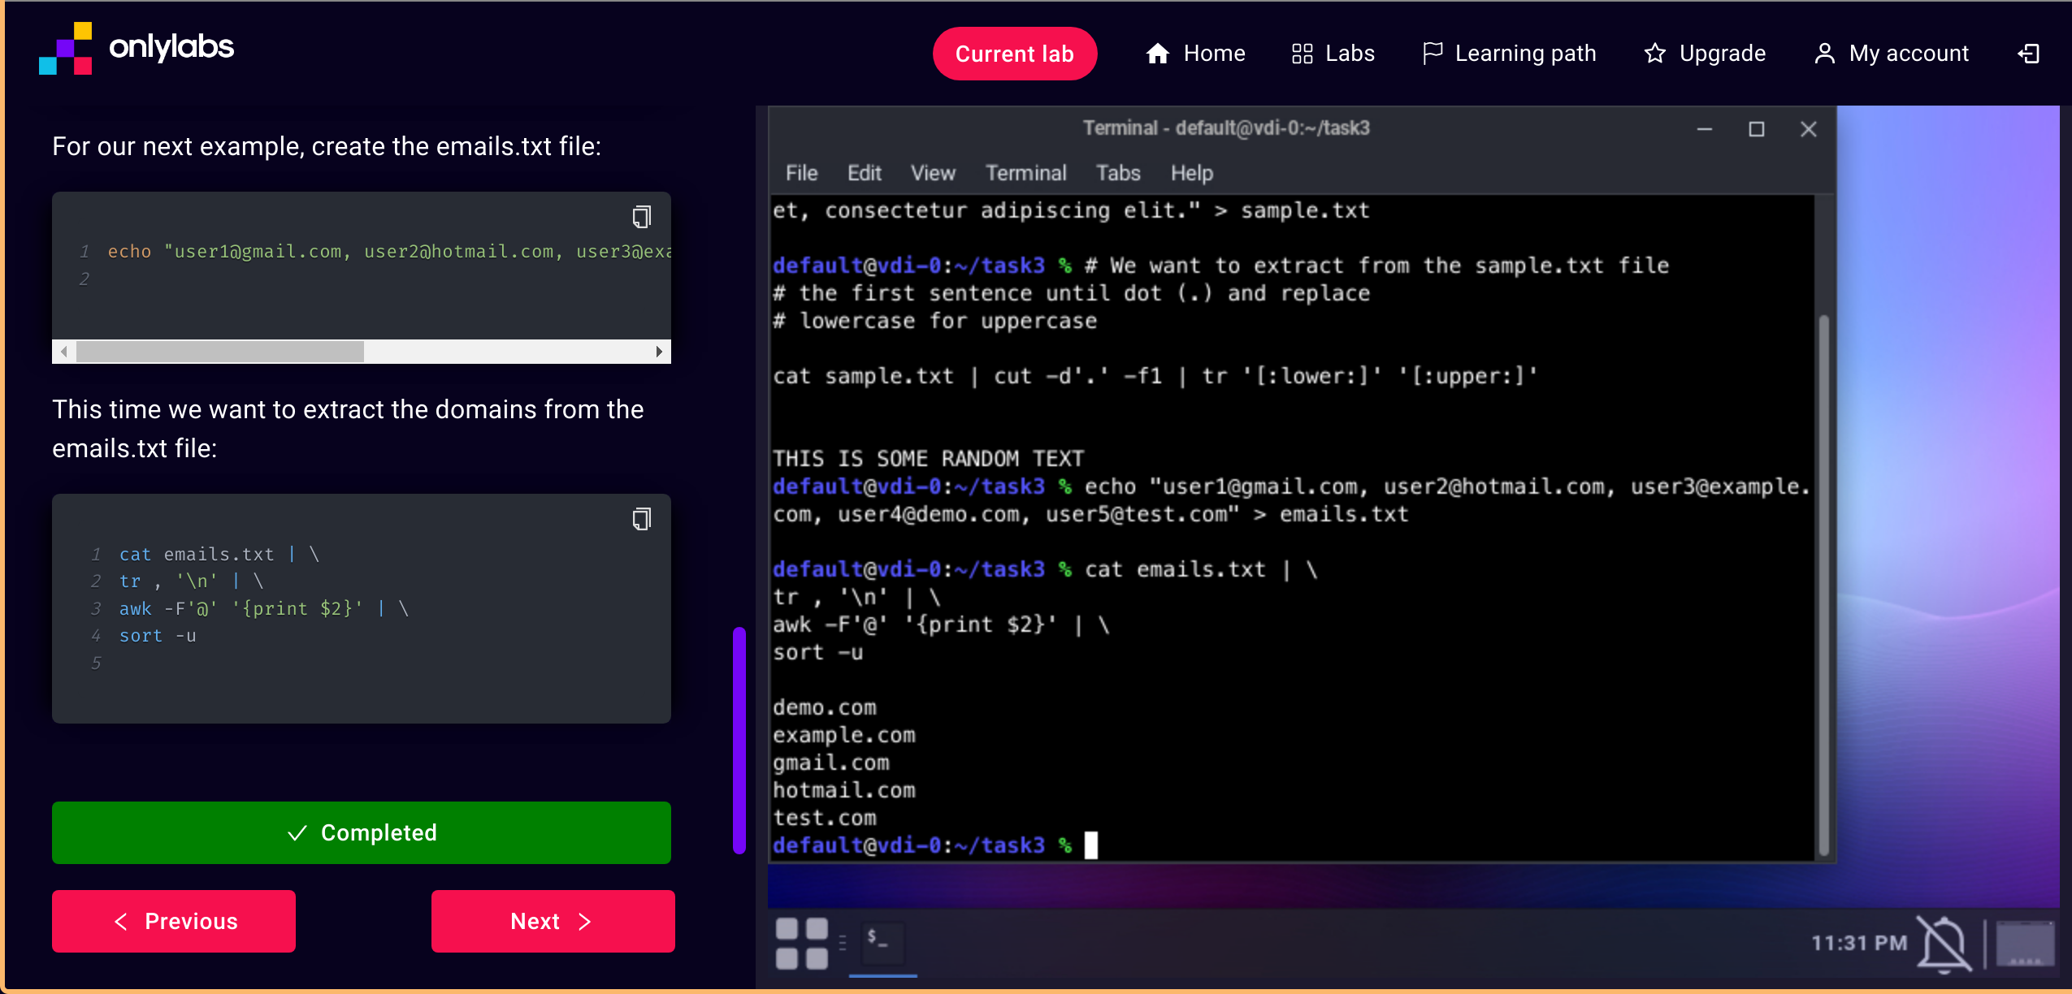The height and width of the screenshot is (994, 2072).
Task: Open the terminal Tabs menu
Action: coord(1118,173)
